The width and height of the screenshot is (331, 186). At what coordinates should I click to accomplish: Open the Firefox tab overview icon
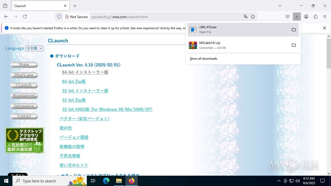[x=5, y=6]
